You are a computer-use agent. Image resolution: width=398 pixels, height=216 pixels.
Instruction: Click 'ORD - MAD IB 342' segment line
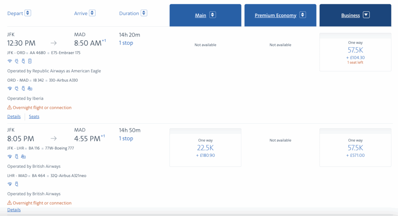point(43,80)
